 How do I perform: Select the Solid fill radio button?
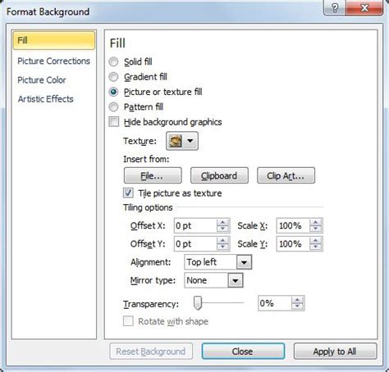click(x=113, y=61)
